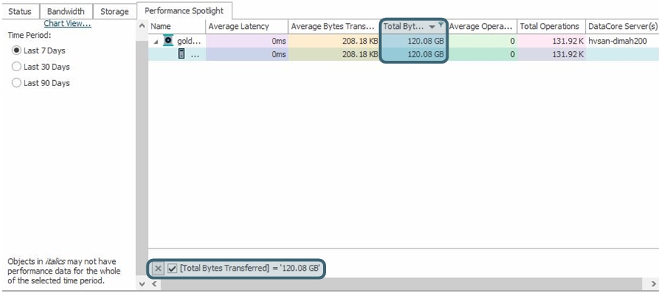661x293 pixels.
Task: Switch to the Status tab
Action: click(x=20, y=11)
